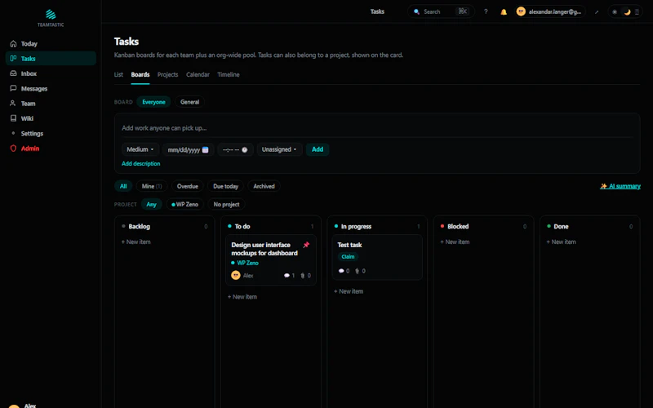Click the search magnifier icon
Image resolution: width=653 pixels, height=408 pixels.
coord(416,11)
